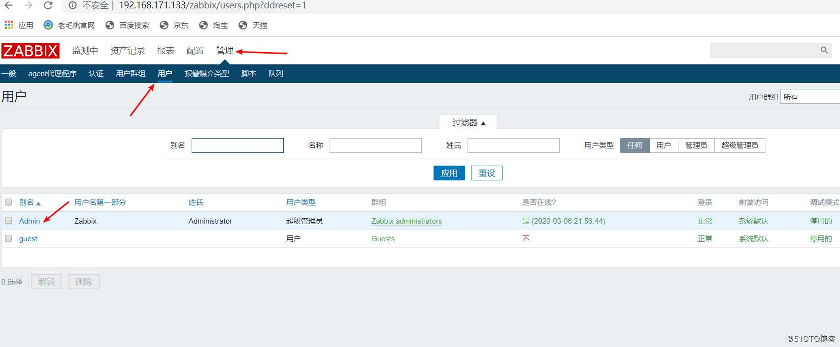The height and width of the screenshot is (347, 840).
Task: Click the browser forward arrow
Action: tap(28, 5)
